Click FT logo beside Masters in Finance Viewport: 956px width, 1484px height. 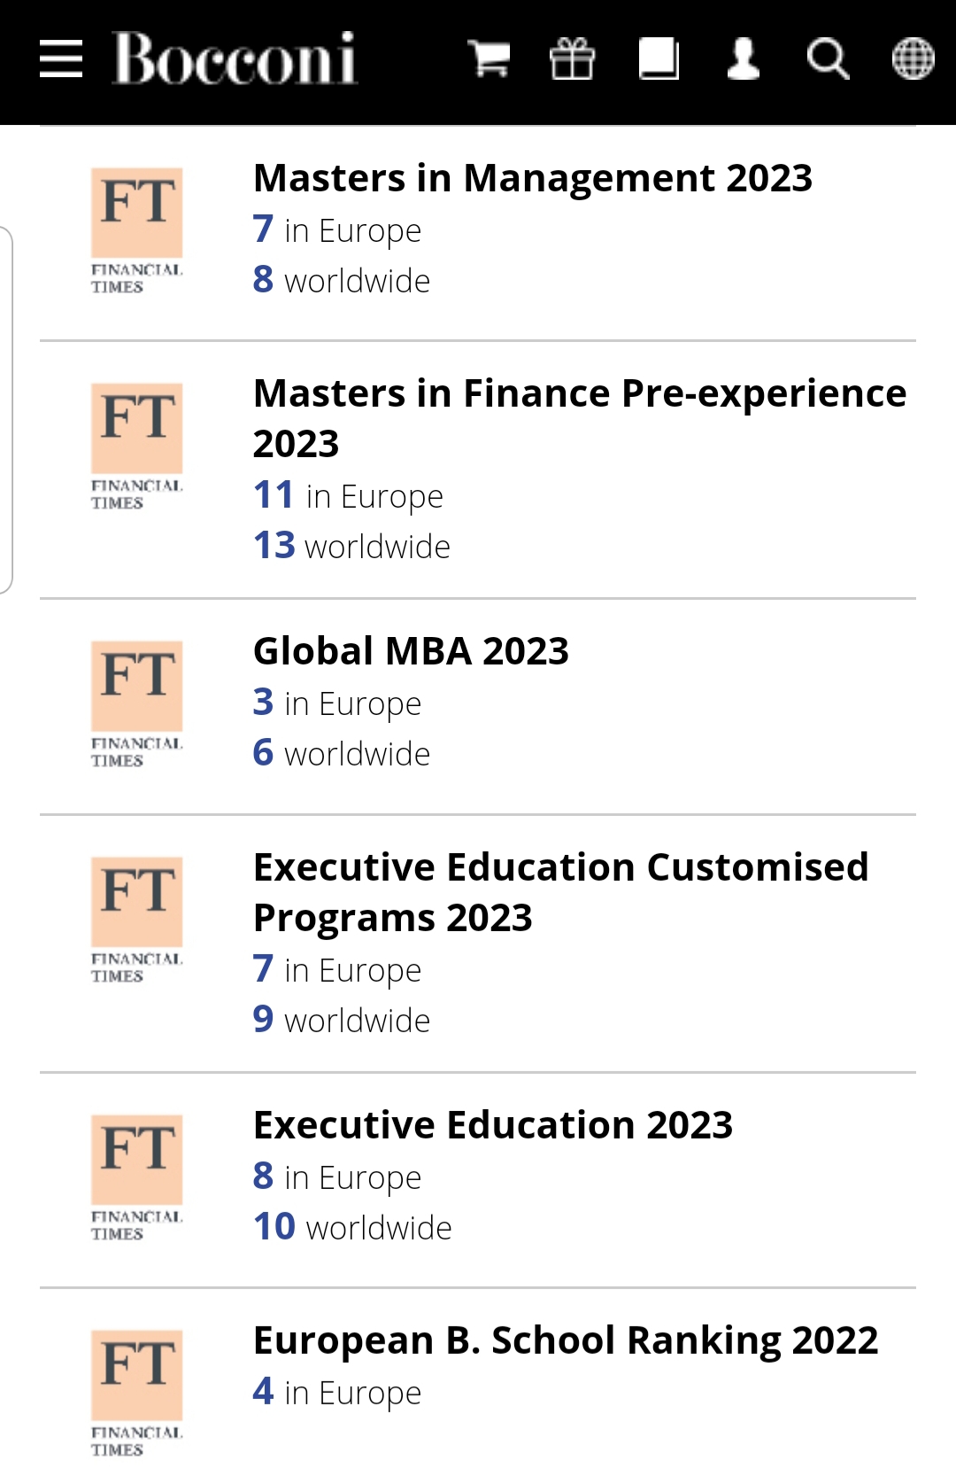tap(137, 445)
